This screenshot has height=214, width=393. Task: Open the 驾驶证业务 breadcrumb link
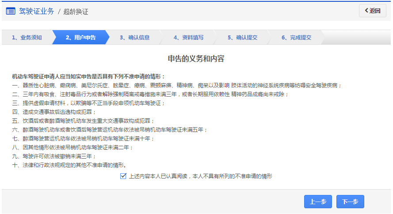coord(36,11)
